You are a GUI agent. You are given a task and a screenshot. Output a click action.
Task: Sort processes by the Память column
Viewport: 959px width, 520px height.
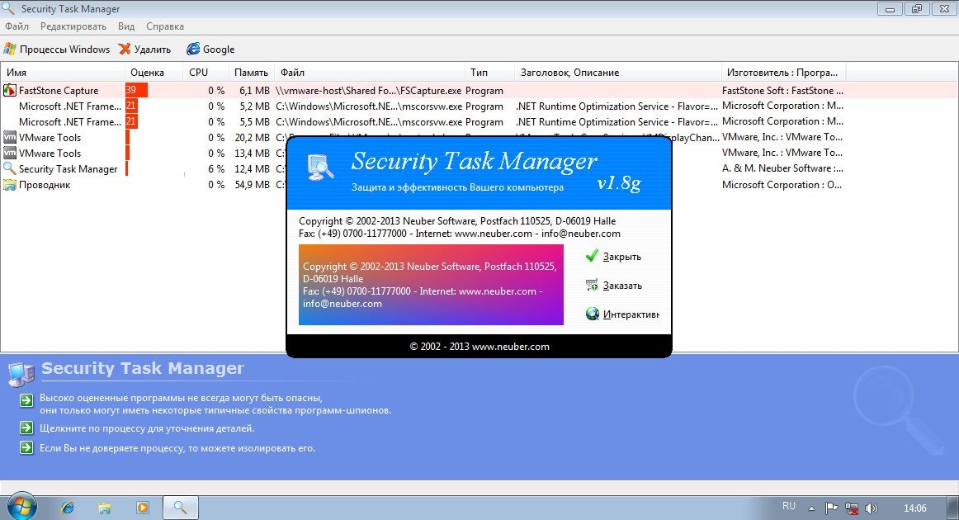252,72
